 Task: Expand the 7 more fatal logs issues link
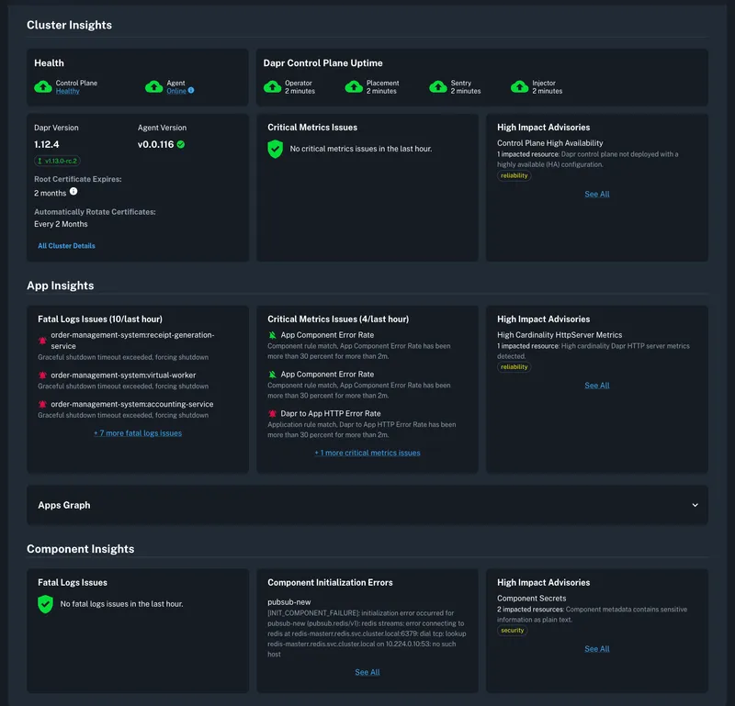click(x=138, y=433)
